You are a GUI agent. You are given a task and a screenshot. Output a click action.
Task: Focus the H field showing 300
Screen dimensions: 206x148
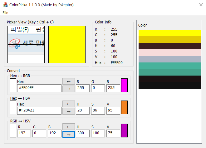point(83,133)
